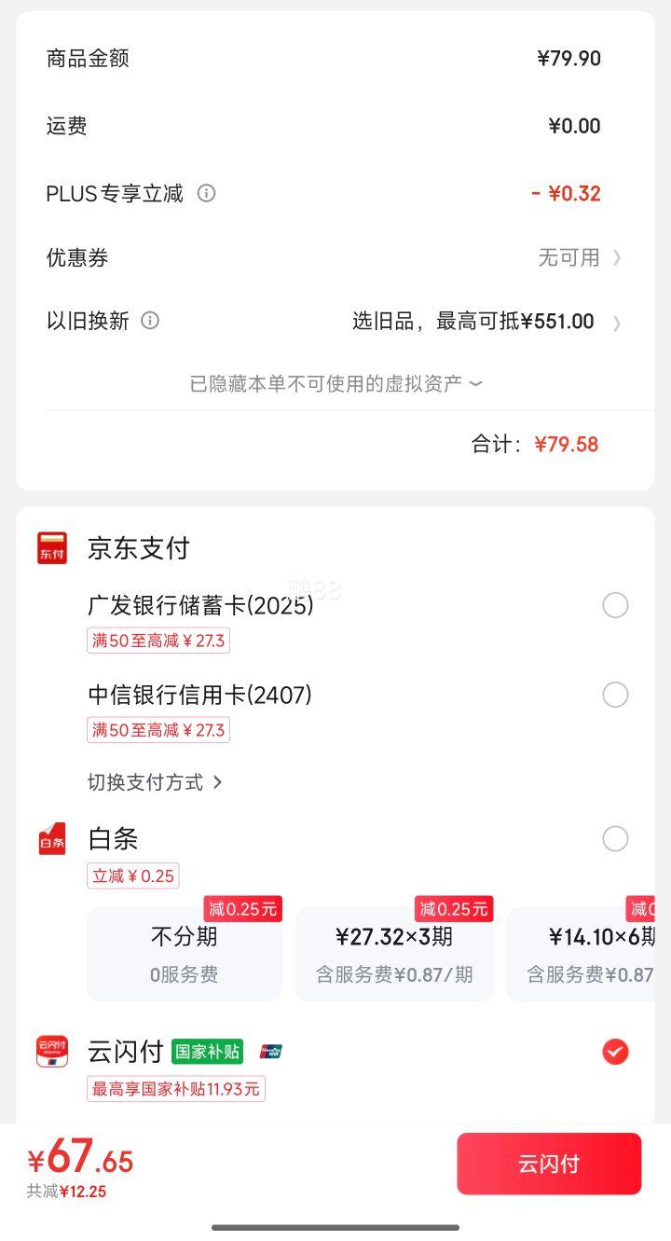Open the 选旧品 trade-in chevron
671x1241 pixels.
617,323
